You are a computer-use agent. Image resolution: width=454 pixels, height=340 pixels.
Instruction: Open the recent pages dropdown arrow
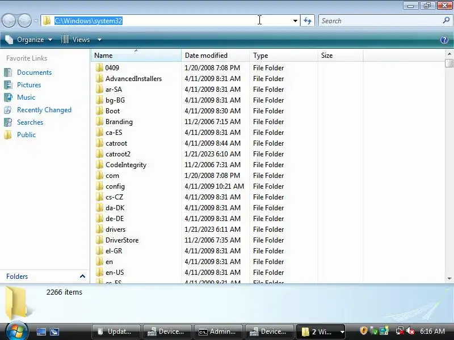[x=36, y=21]
